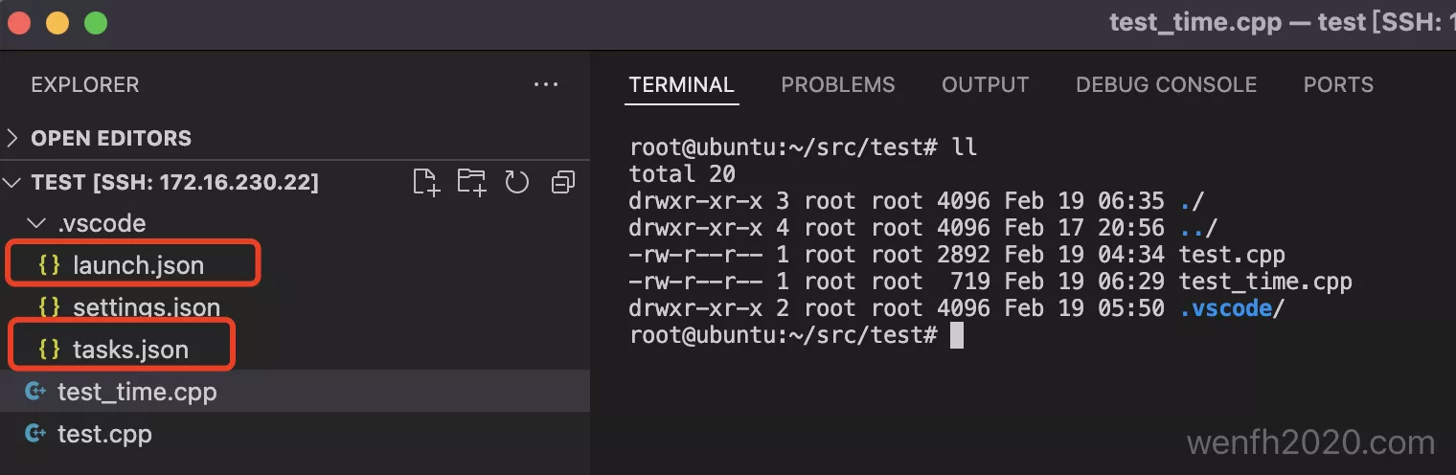Screen dimensions: 1456x475
Task: Switch to the Problems tab
Action: coord(837,84)
